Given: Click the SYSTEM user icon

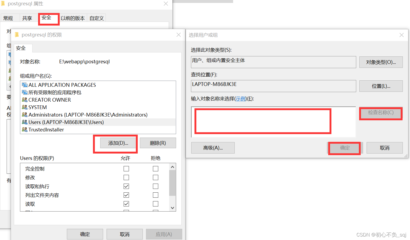Looking at the screenshot, I should tap(25, 107).
